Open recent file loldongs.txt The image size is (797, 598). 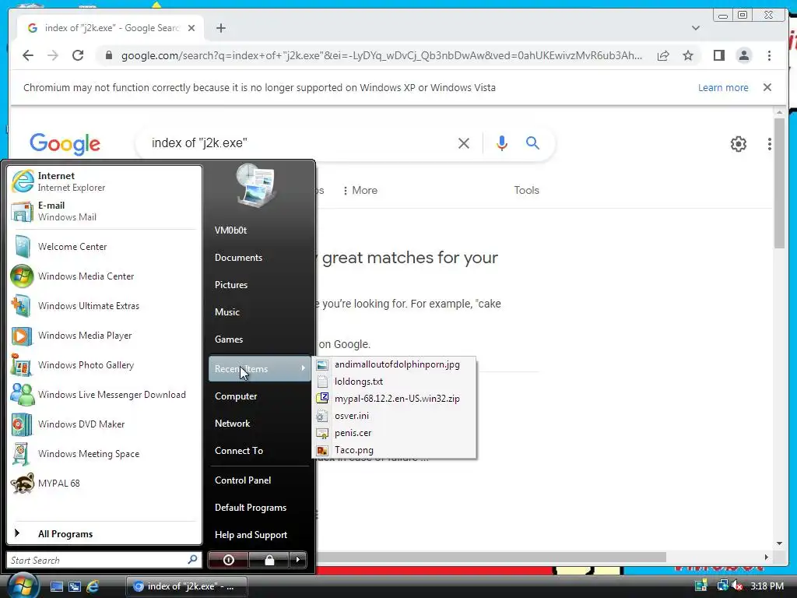pos(394,382)
